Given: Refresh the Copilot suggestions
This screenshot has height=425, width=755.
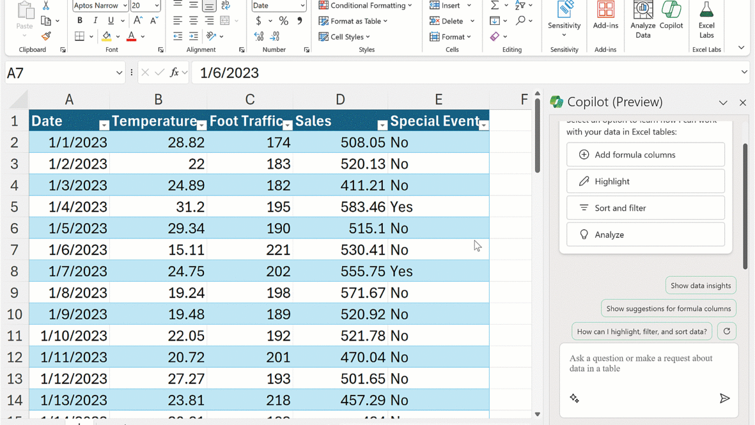Looking at the screenshot, I should (x=727, y=331).
